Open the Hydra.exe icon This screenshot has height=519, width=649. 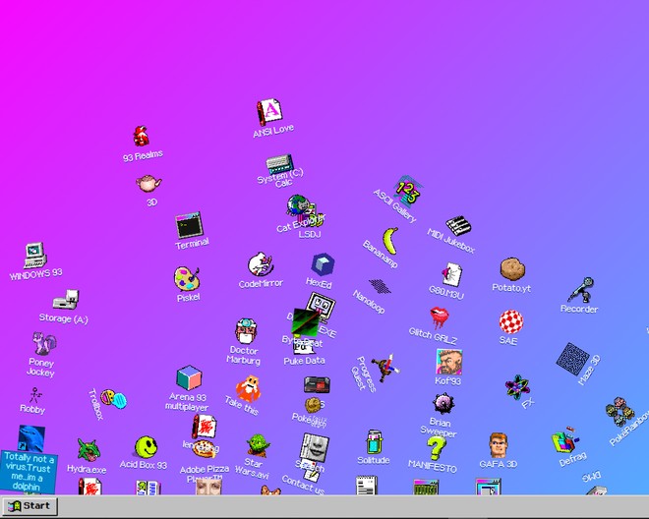89,451
